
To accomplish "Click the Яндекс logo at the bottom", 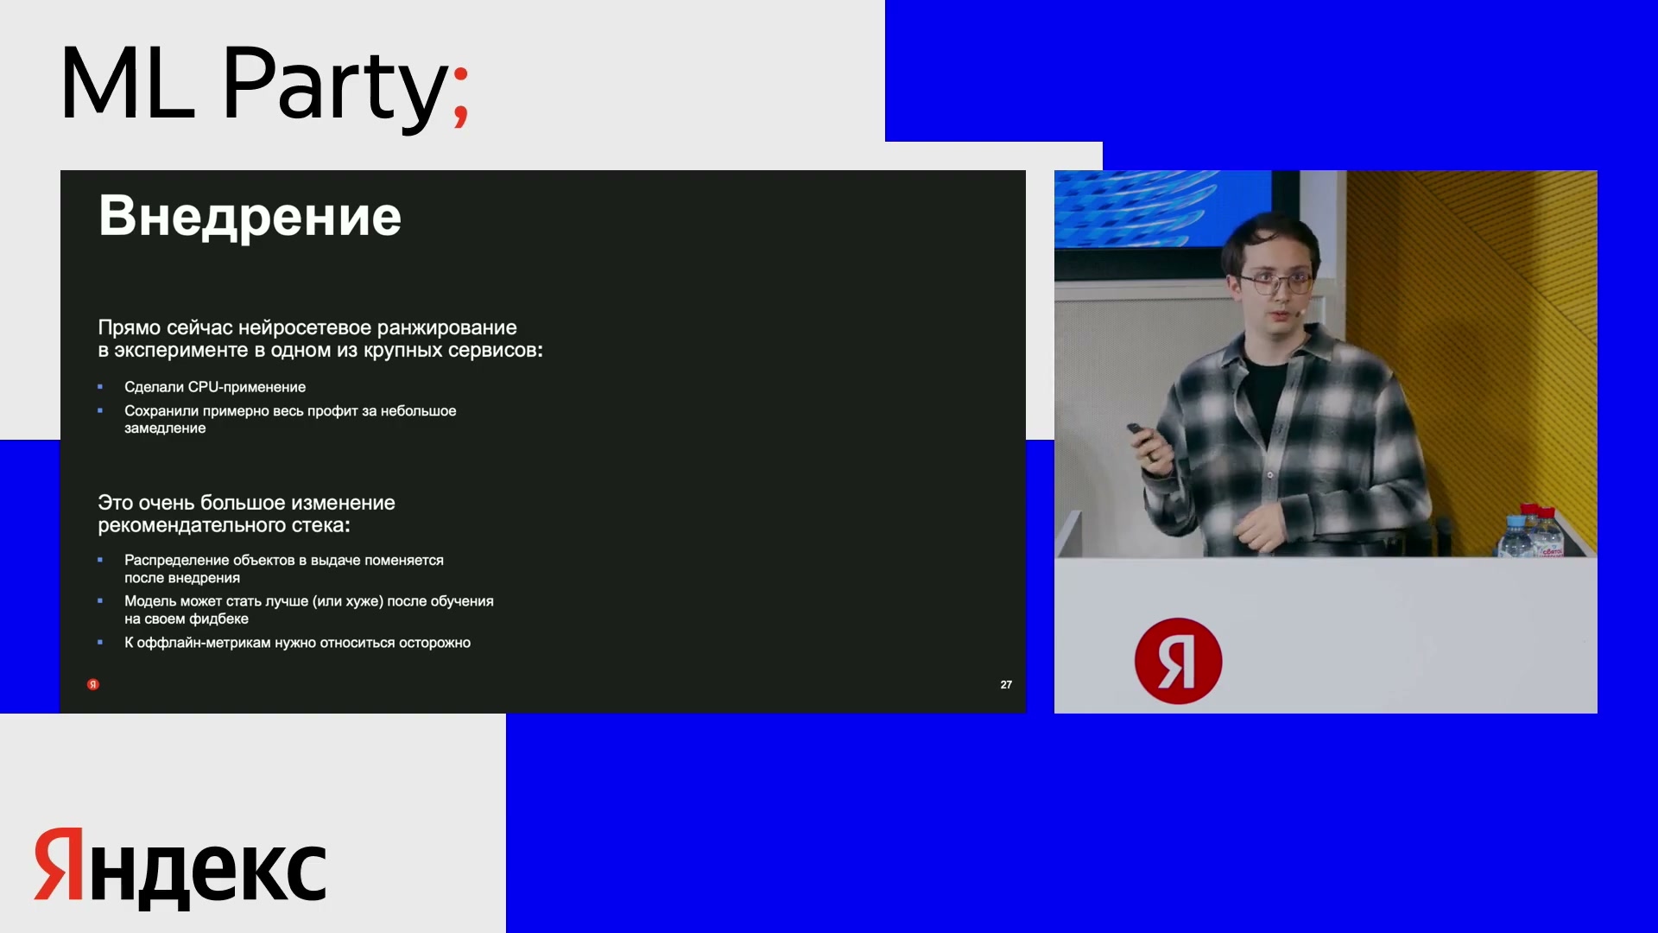I will (180, 868).
